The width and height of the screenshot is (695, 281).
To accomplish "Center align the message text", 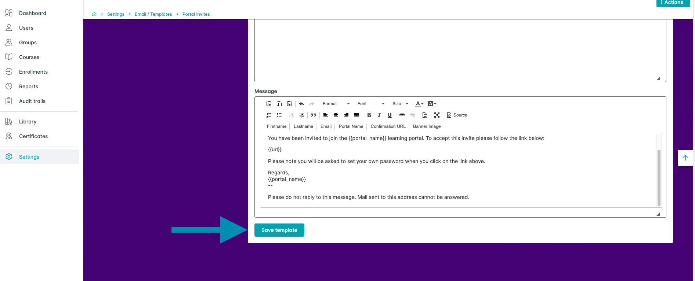I will click(336, 115).
